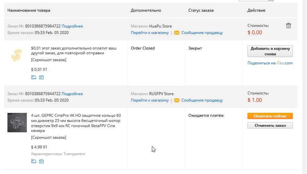The width and height of the screenshot is (307, 174).
Task: Open Скриншот заказа for $0.01 order
Action: tap(48, 60)
